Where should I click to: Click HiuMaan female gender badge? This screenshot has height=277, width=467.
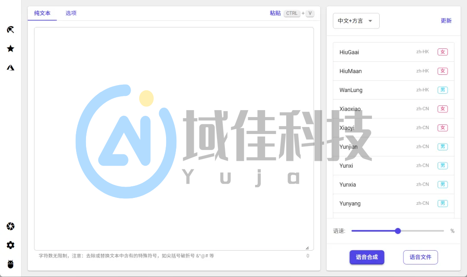pos(443,71)
